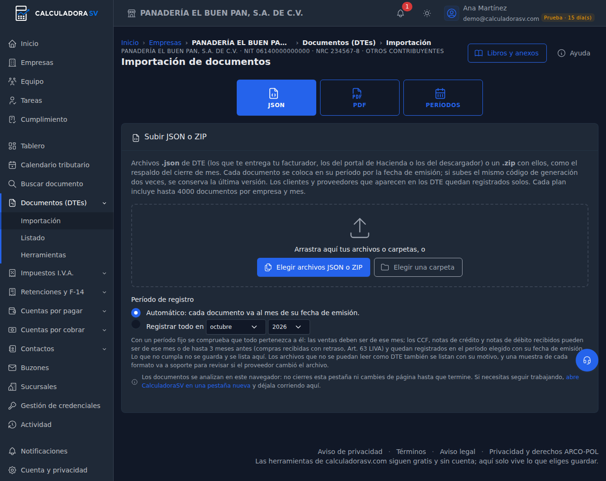Click the Equipo team icon in sidebar
This screenshot has height=481, width=606.
coord(12,82)
